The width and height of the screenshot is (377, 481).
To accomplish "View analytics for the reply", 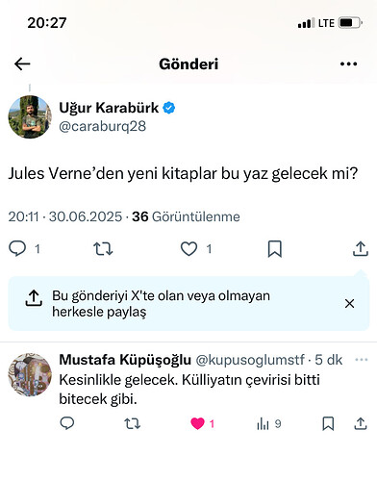I will pyautogui.click(x=263, y=424).
